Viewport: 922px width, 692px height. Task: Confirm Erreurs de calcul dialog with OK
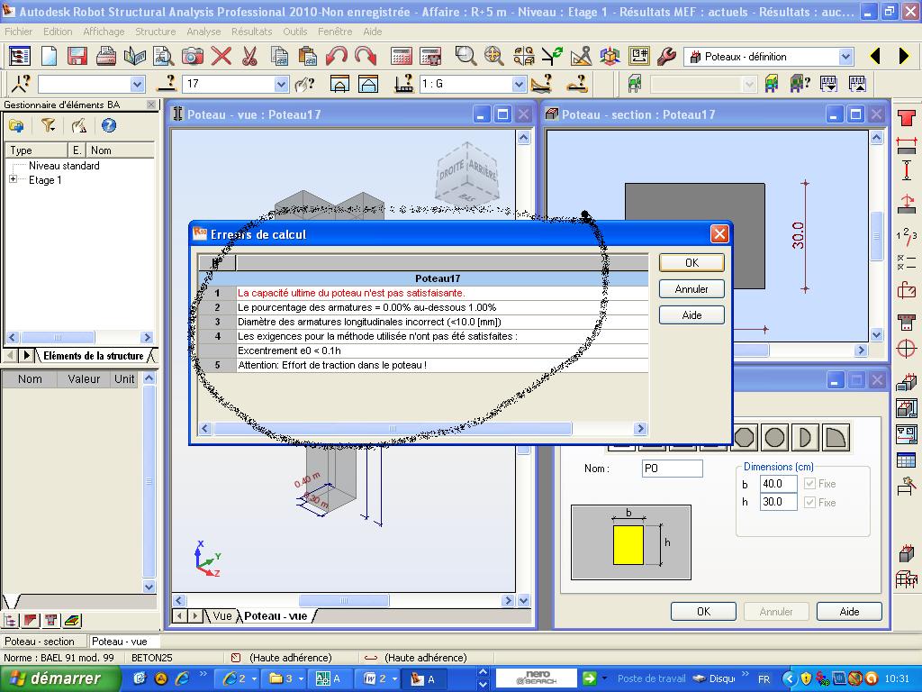(691, 263)
